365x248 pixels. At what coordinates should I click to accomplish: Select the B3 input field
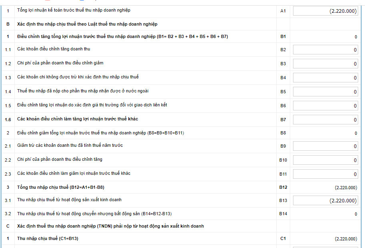[325, 64]
